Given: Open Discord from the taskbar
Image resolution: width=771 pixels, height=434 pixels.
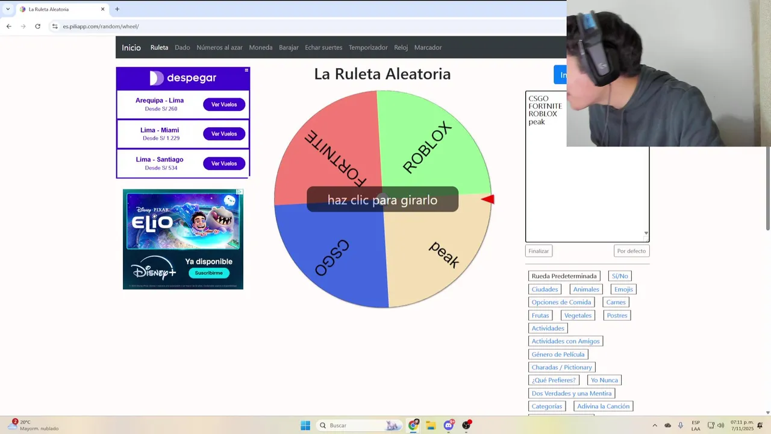Looking at the screenshot, I should [x=449, y=426].
